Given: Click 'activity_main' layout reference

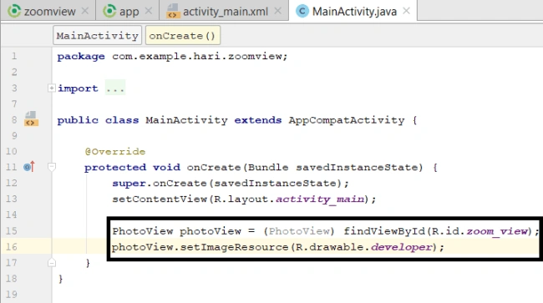Looking at the screenshot, I should [320, 199].
